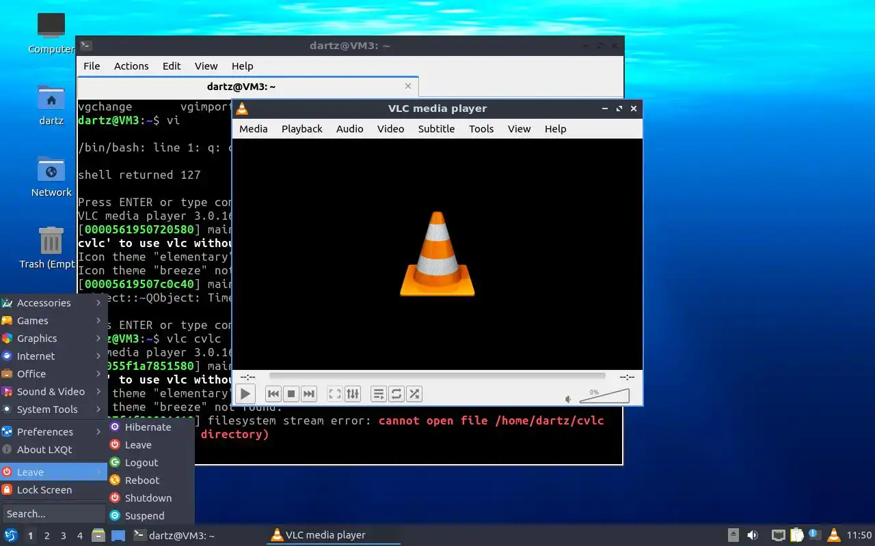Open the Computer desktop icon
Viewport: 875px width, 546px height.
[x=51, y=33]
